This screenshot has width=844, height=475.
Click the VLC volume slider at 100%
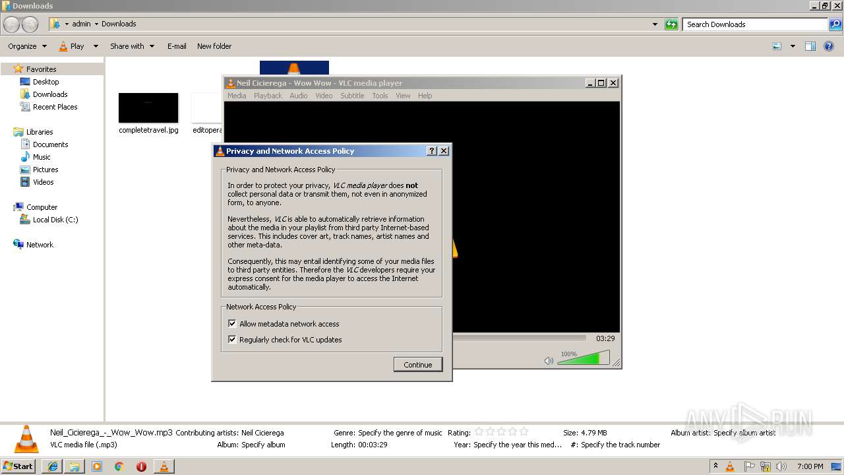pyautogui.click(x=584, y=358)
